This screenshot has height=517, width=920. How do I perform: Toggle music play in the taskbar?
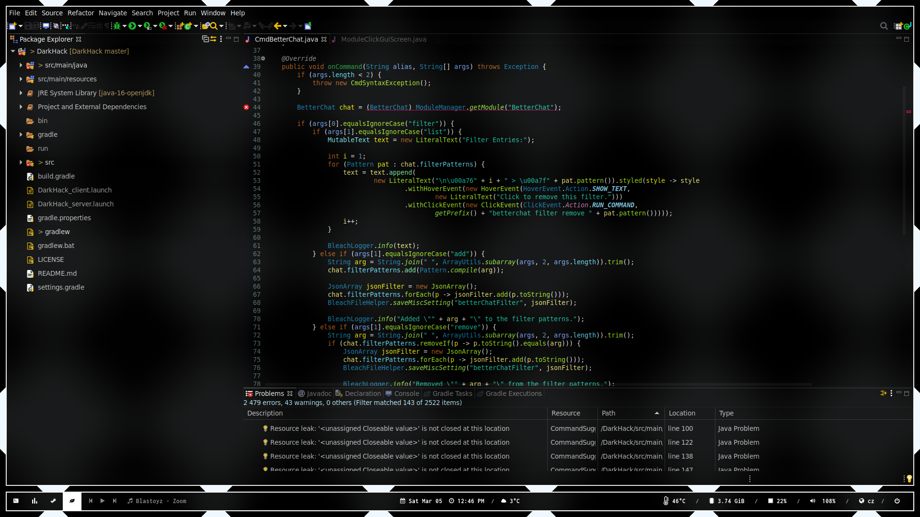click(x=102, y=501)
